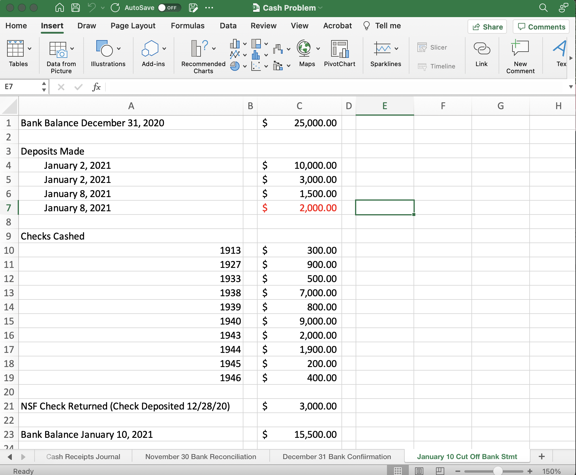The width and height of the screenshot is (576, 475).
Task: Insert a Link from ribbon
Action: 481,49
